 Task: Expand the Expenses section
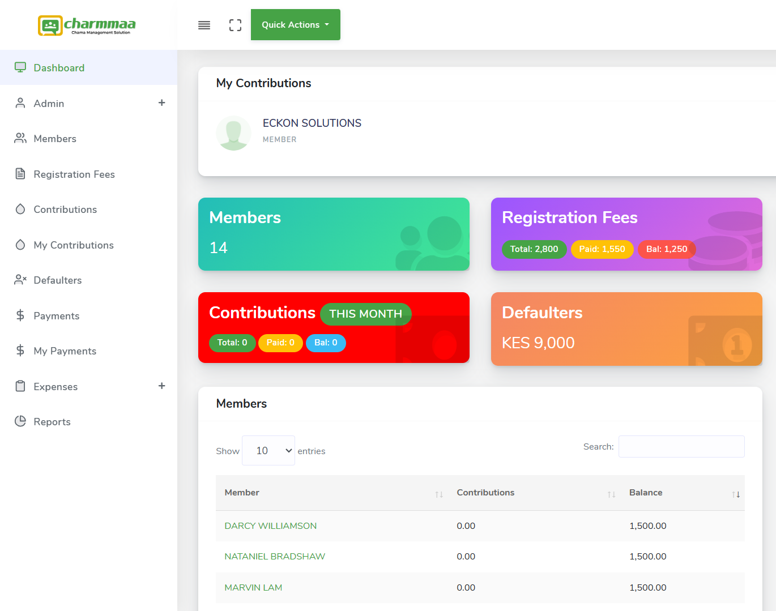[x=162, y=386]
